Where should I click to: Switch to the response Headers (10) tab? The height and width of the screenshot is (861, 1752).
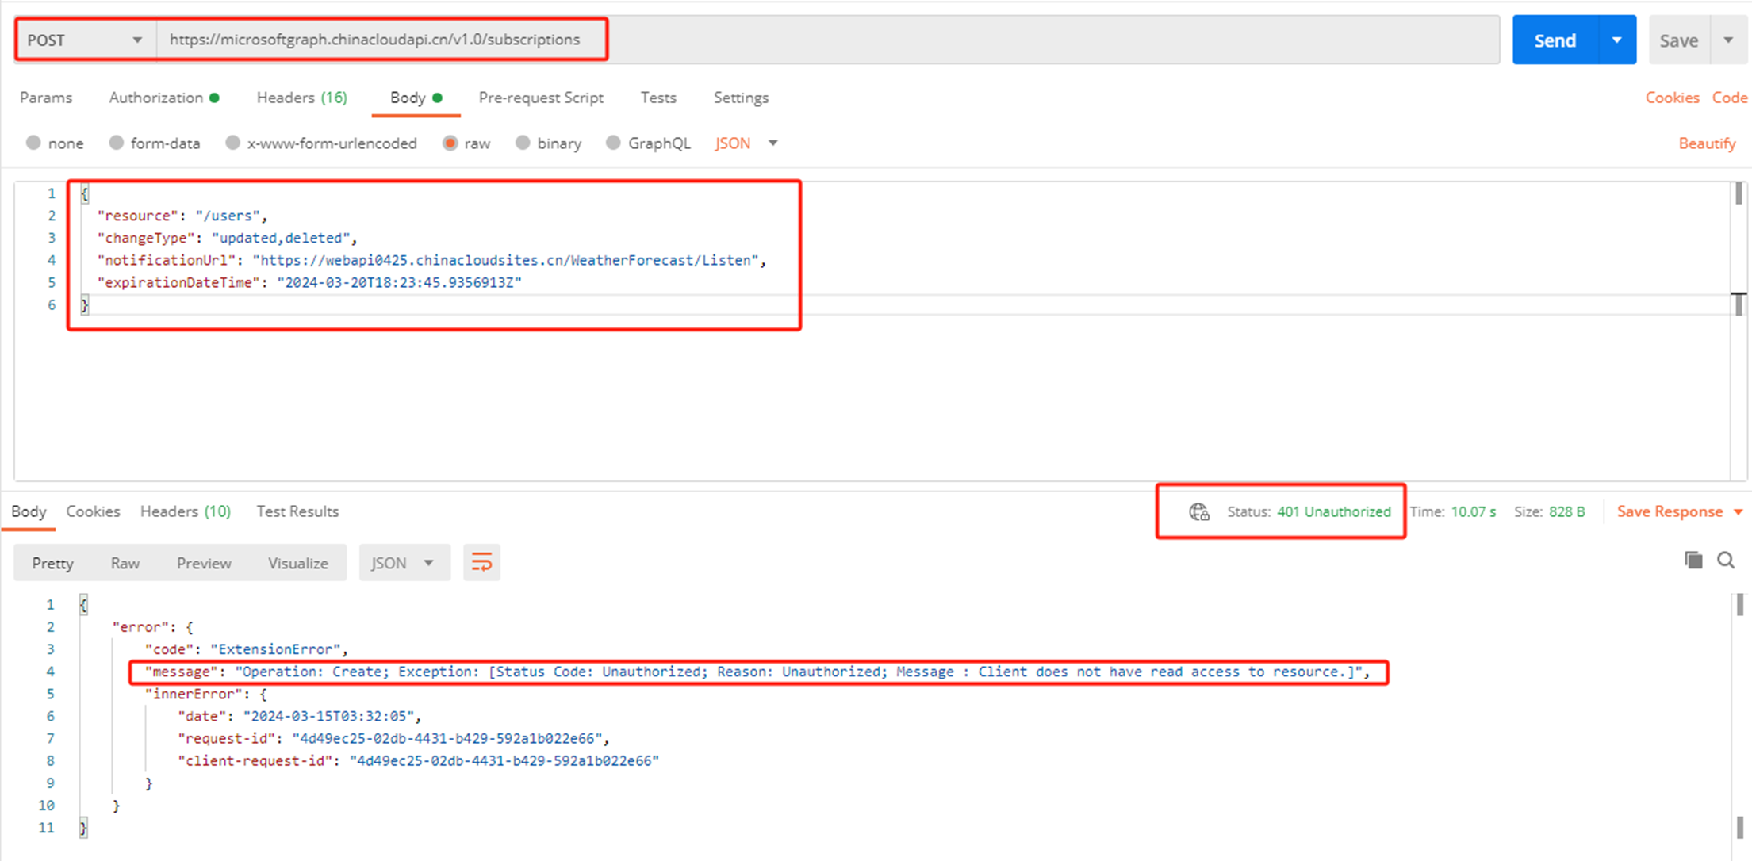pyautogui.click(x=185, y=511)
